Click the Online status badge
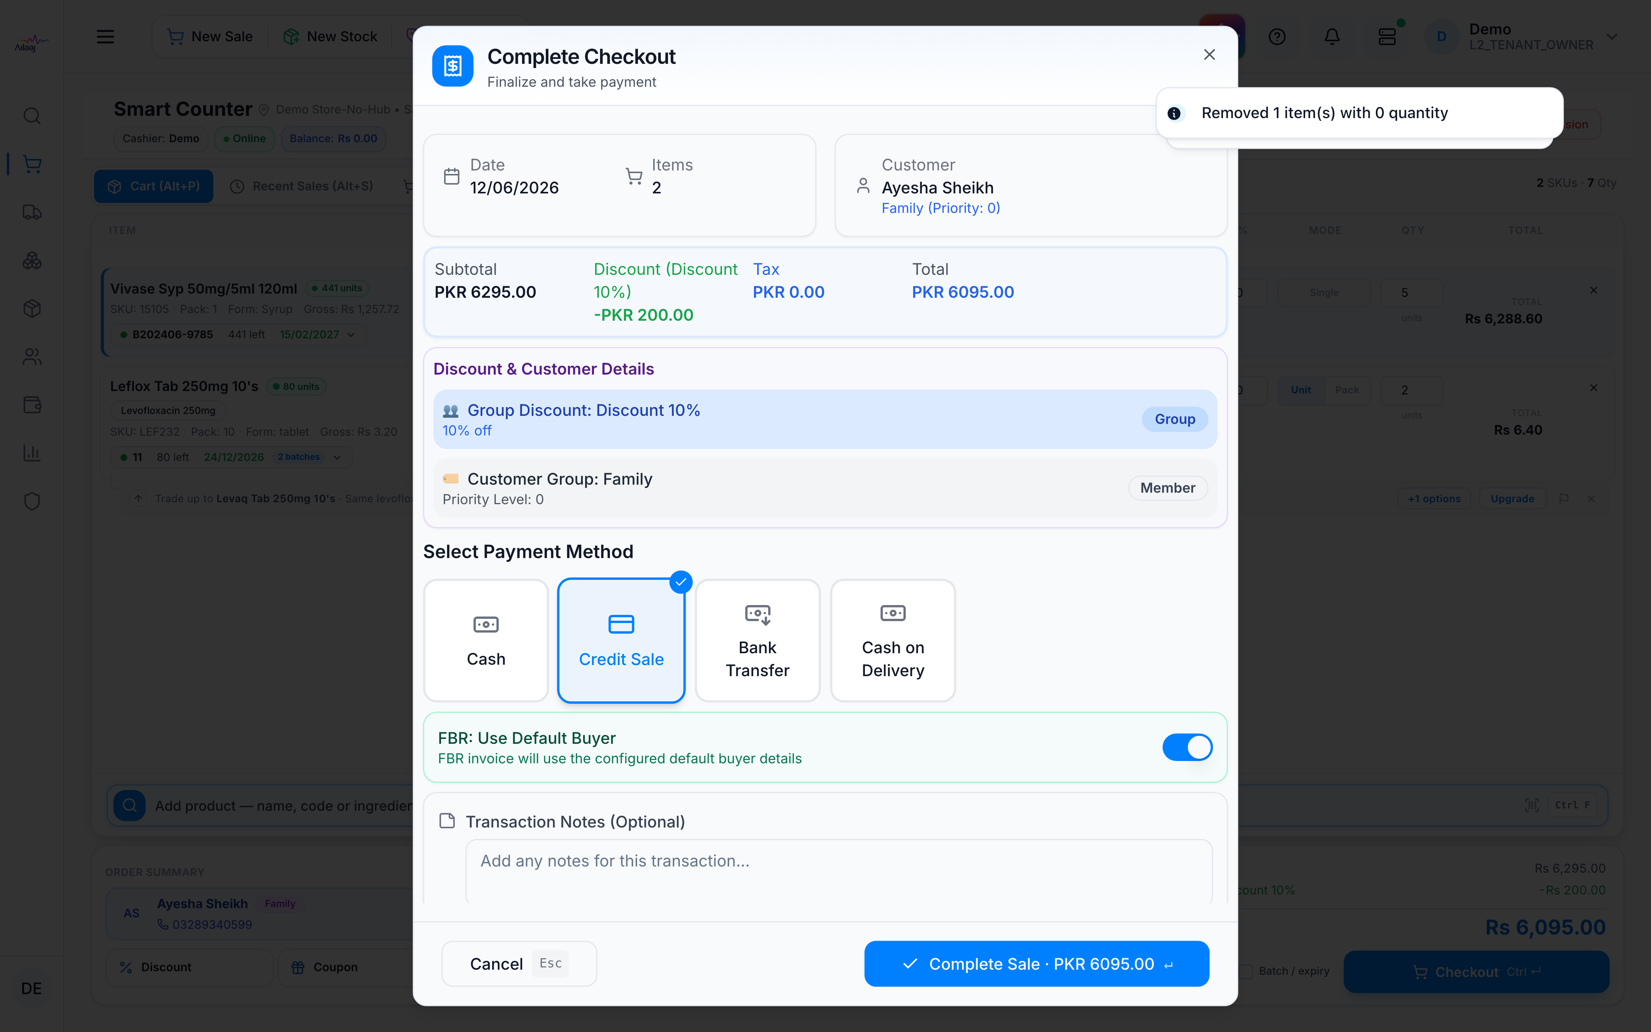 244,138
